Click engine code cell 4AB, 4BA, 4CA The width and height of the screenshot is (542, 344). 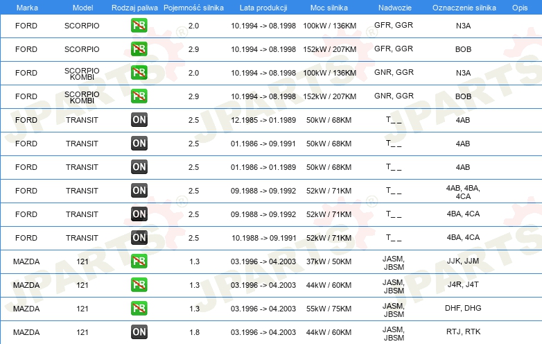tap(463, 192)
